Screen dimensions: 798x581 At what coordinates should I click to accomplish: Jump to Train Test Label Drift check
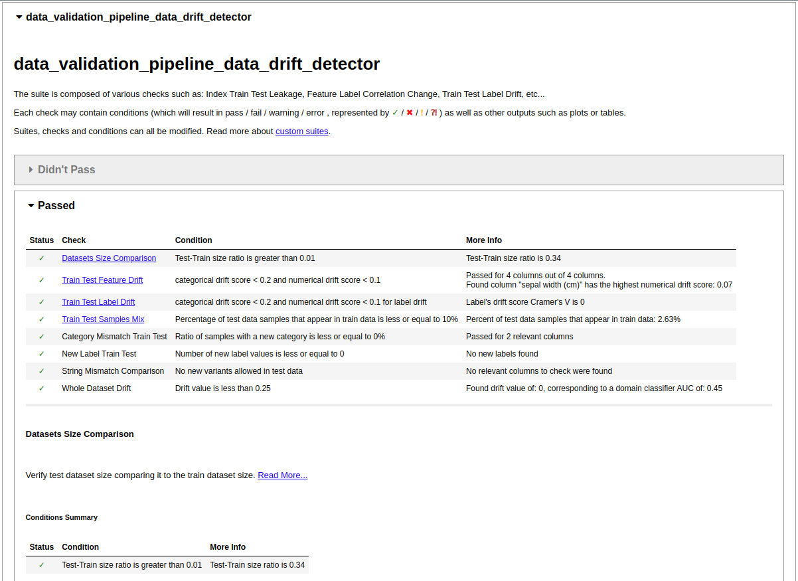click(x=98, y=302)
